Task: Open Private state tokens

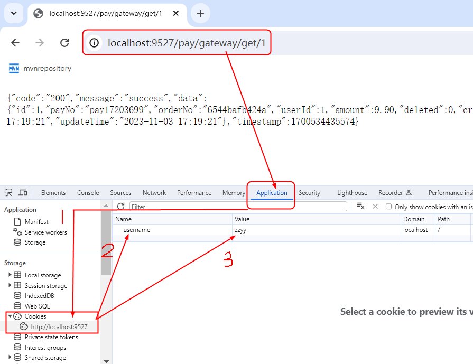Action: coord(51,337)
